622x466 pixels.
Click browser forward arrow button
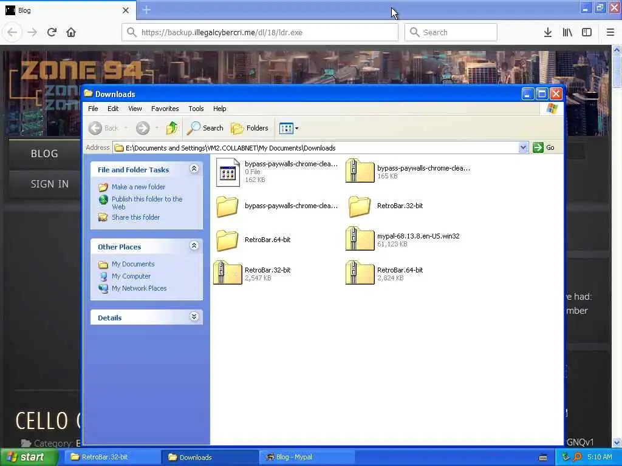tap(32, 32)
